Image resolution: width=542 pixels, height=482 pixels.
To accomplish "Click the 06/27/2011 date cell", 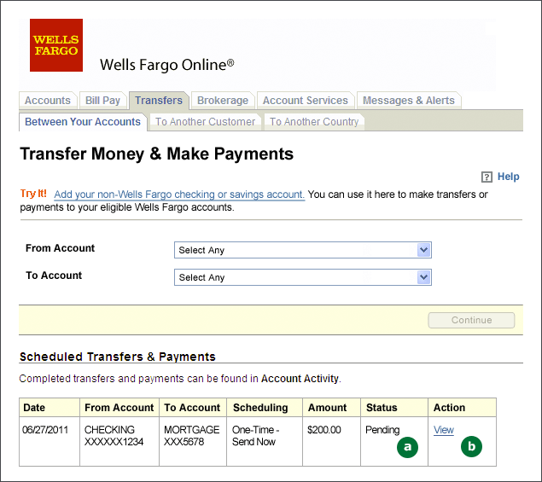I will click(x=50, y=441).
